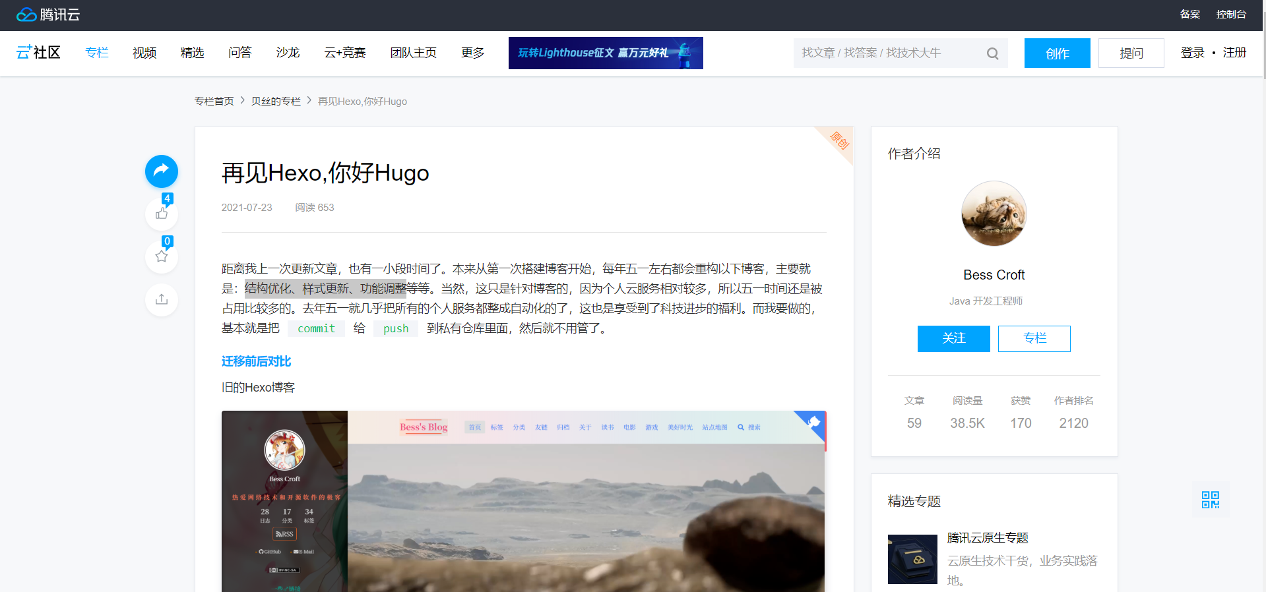This screenshot has width=1266, height=592.
Task: Open the 控制台 link in top bar
Action: point(1231,15)
